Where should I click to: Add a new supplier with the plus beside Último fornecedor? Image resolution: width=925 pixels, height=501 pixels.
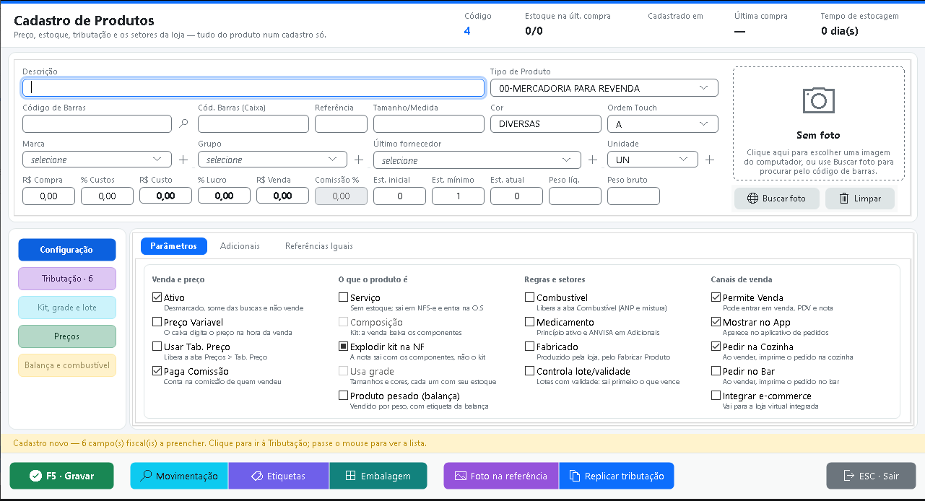593,160
